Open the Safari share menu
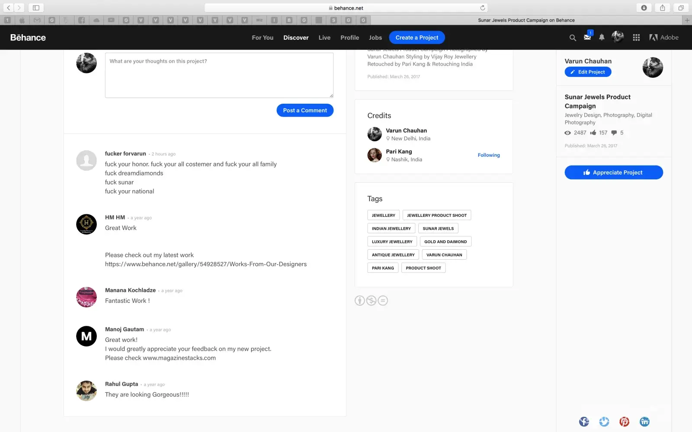Screen dimensions: 692x432 (x=662, y=8)
